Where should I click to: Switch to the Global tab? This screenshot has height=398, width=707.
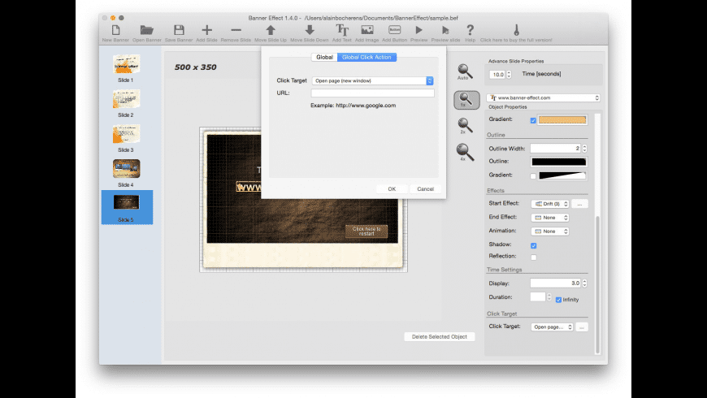click(324, 57)
